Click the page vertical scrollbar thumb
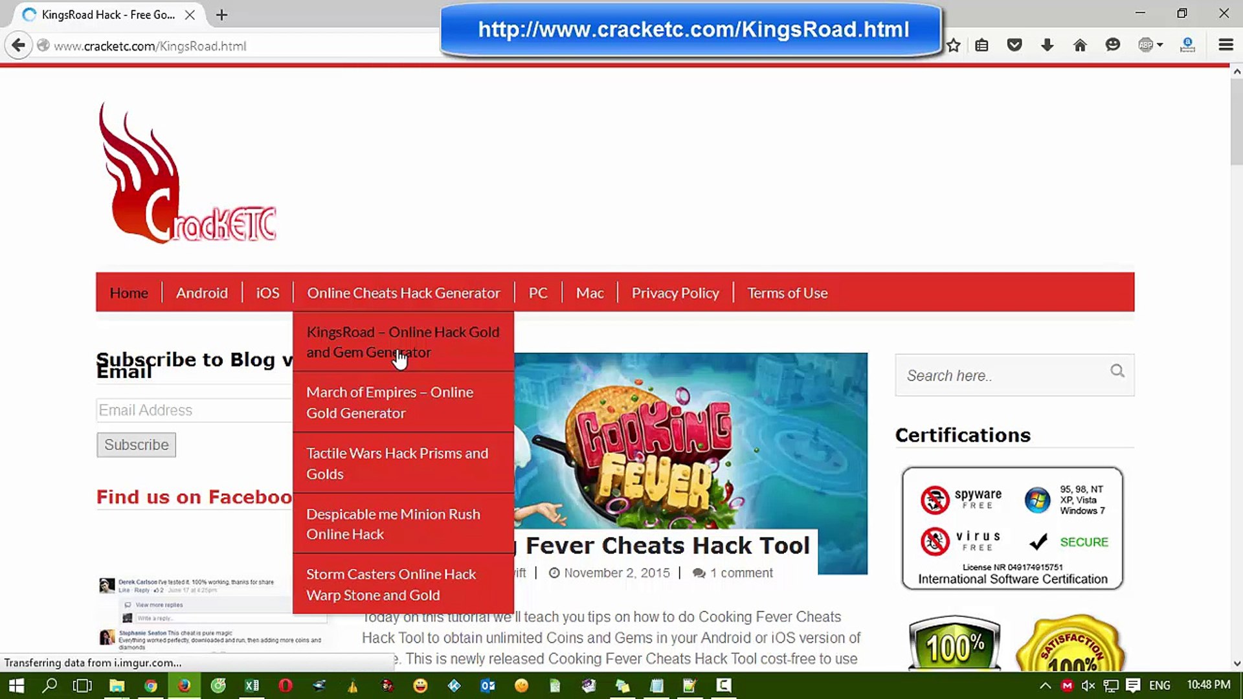Viewport: 1243px width, 699px height. click(x=1237, y=123)
